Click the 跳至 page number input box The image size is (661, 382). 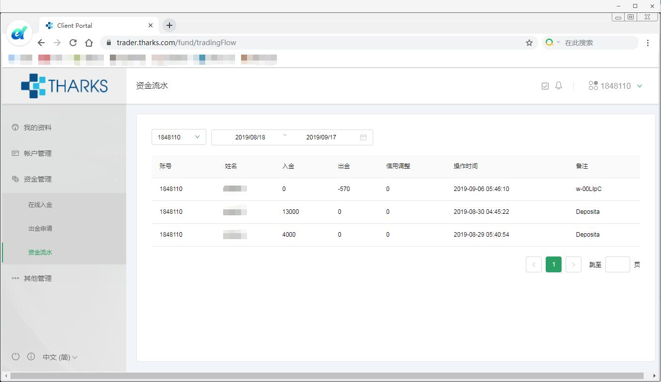point(617,264)
